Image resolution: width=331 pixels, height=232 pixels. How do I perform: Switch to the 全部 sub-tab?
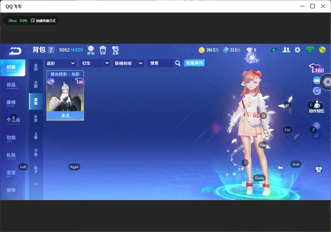(x=36, y=67)
